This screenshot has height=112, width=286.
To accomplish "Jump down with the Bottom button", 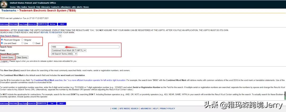I will (52, 24).
